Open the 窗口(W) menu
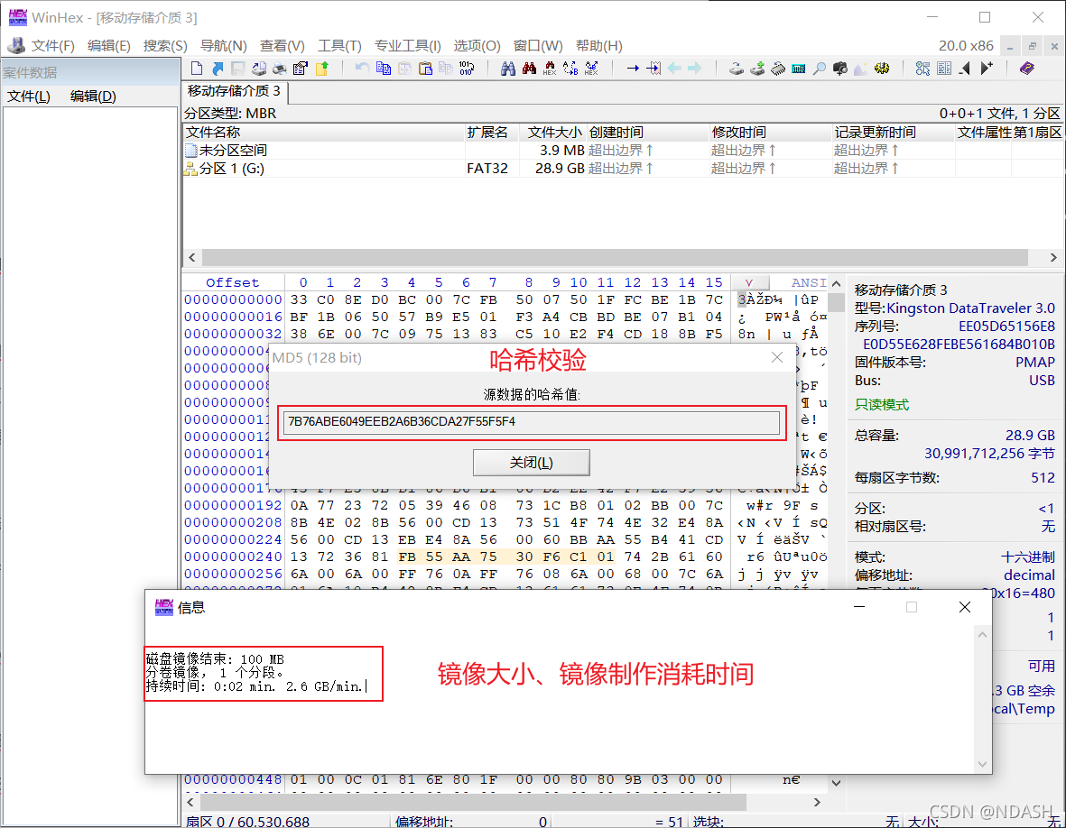 (538, 45)
